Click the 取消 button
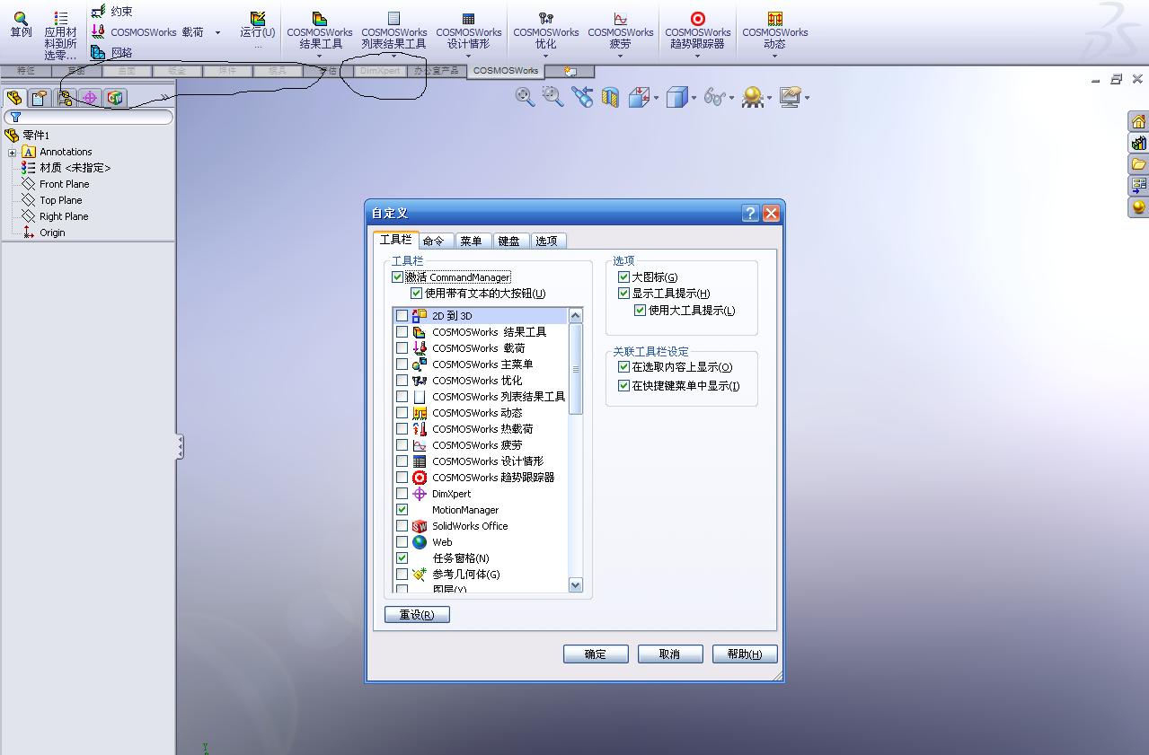The width and height of the screenshot is (1149, 755). tap(670, 654)
